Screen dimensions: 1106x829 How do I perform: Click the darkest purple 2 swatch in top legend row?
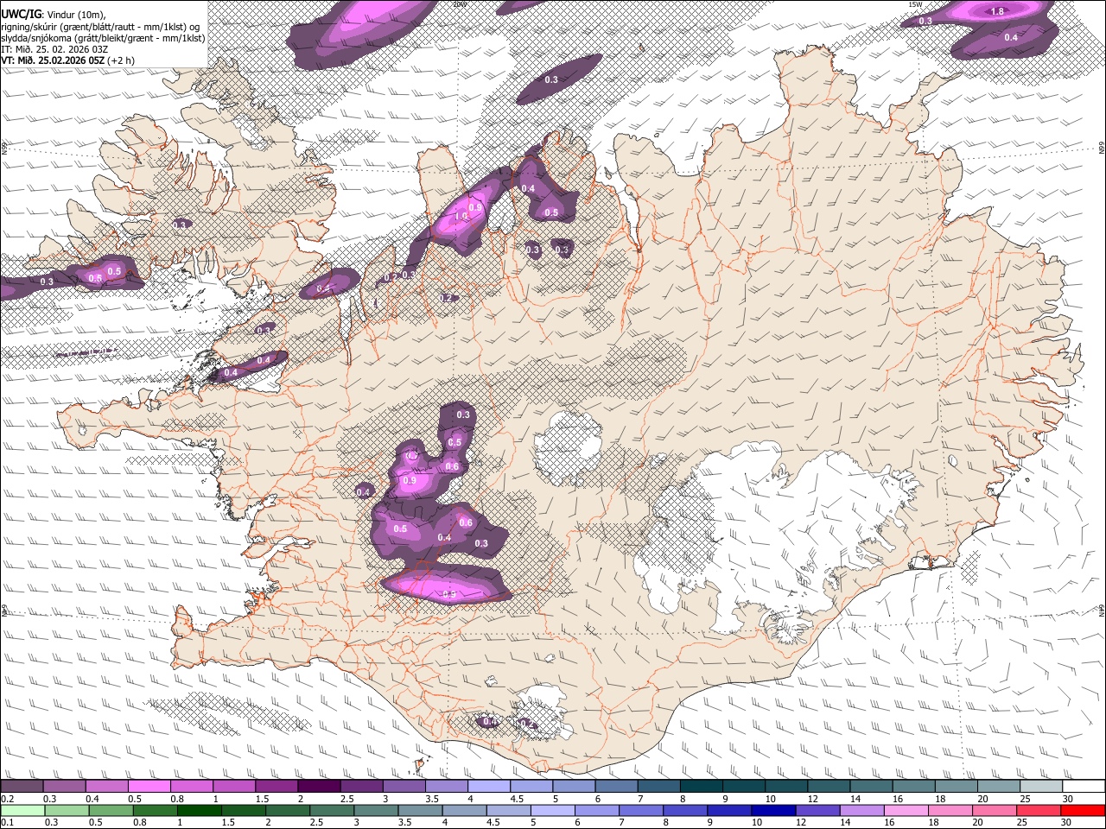(x=320, y=787)
